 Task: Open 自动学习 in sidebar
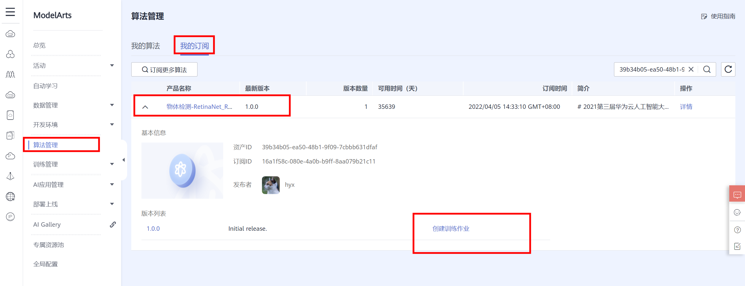click(x=46, y=86)
